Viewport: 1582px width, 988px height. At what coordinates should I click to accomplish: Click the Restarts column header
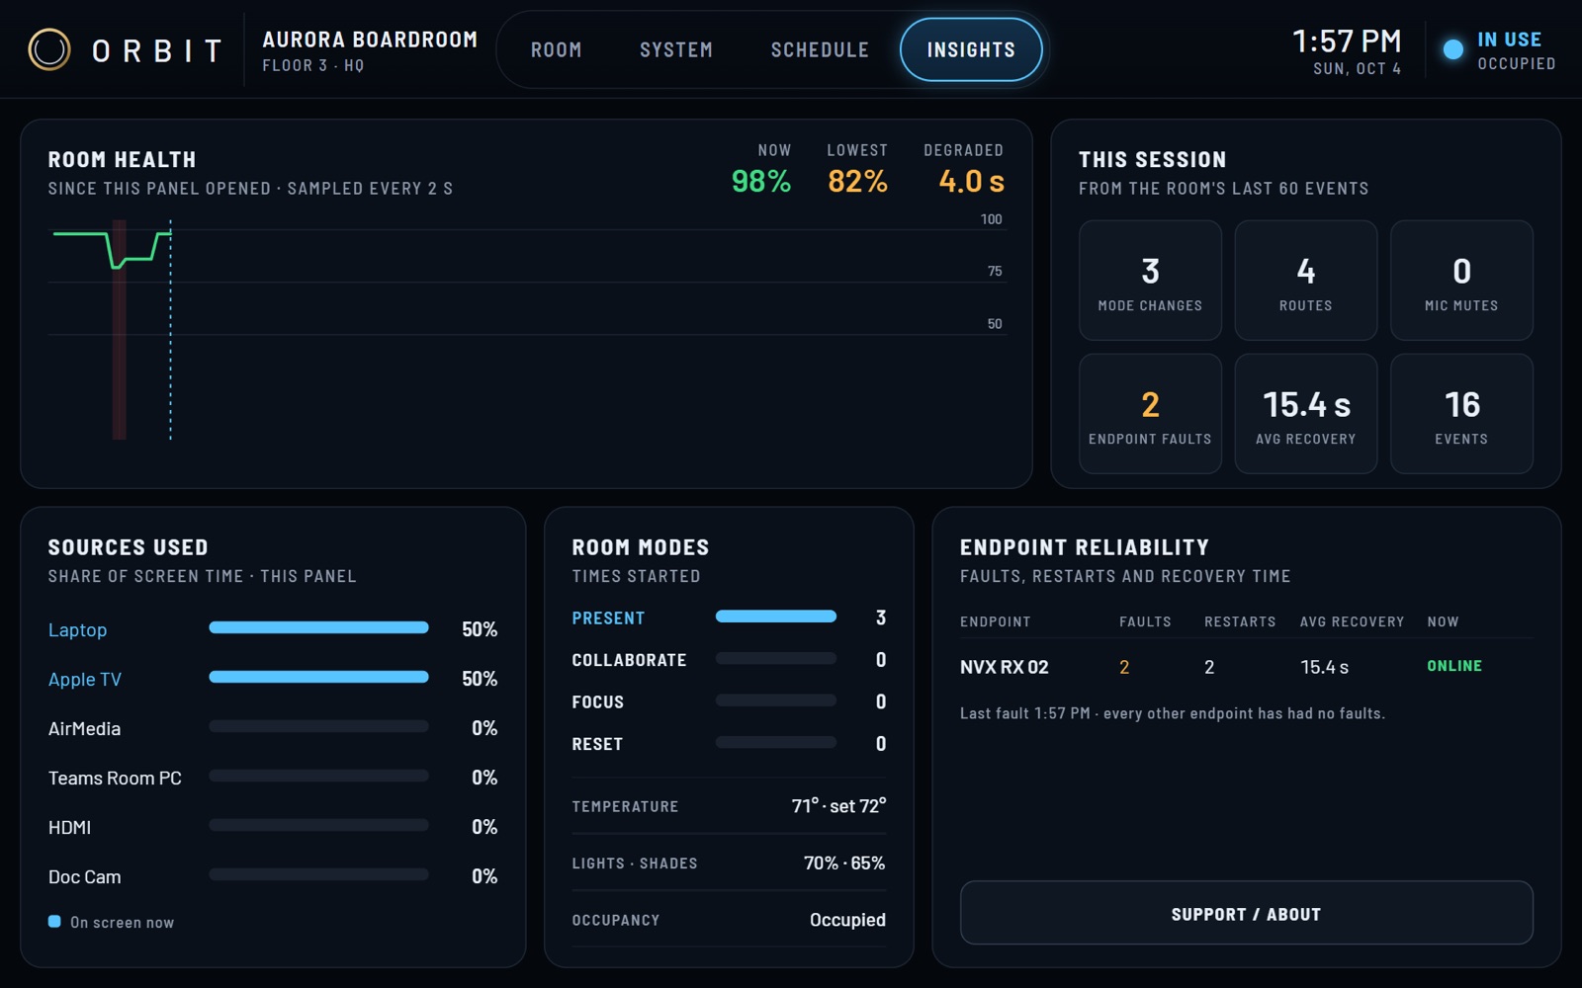pos(1240,621)
